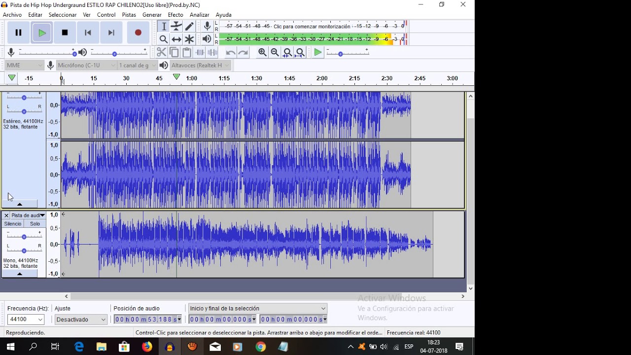Skip to start of the project
Image resolution: width=631 pixels, height=355 pixels.
pos(88,33)
